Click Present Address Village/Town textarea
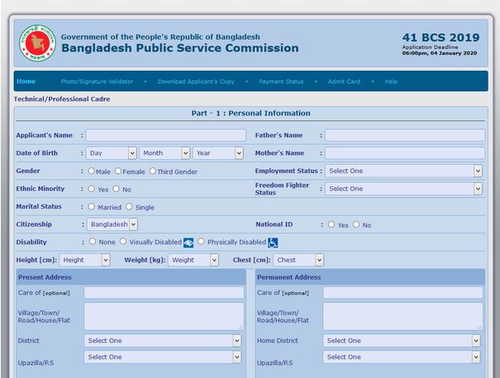This screenshot has height=378, width=500. click(164, 316)
